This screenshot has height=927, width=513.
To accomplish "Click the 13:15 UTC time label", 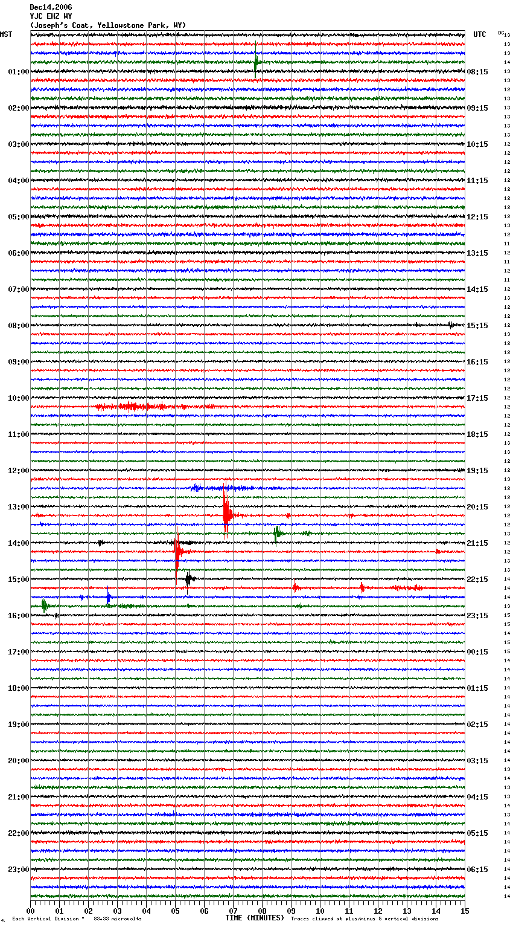I will pyautogui.click(x=477, y=253).
